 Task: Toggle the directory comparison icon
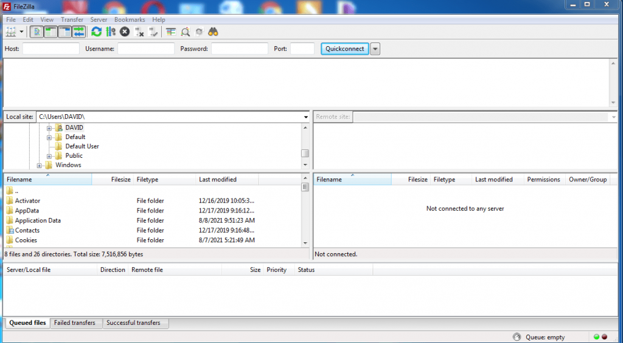[185, 32]
